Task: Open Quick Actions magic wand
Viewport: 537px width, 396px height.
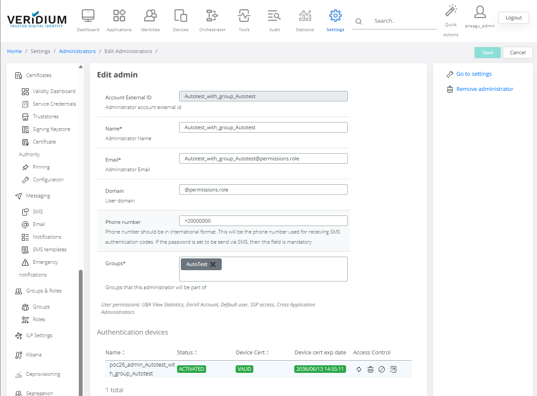Action: click(x=451, y=11)
